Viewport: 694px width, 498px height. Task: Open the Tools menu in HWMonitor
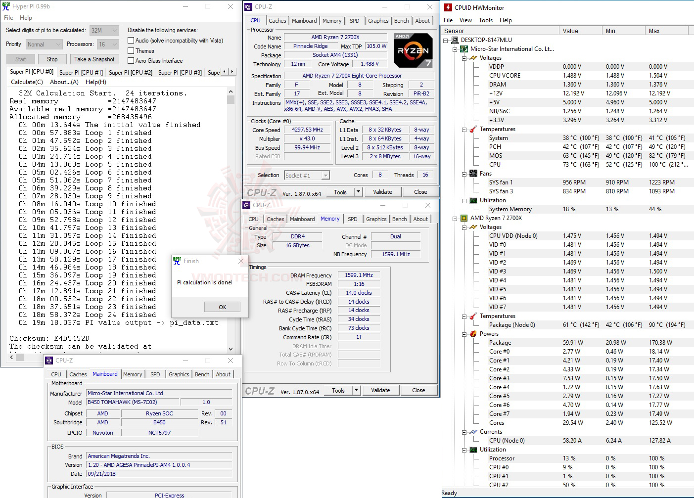(x=485, y=20)
